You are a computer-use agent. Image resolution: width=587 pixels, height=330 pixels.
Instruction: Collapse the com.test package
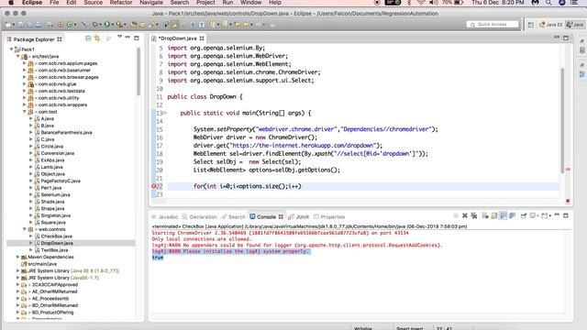click(x=25, y=112)
